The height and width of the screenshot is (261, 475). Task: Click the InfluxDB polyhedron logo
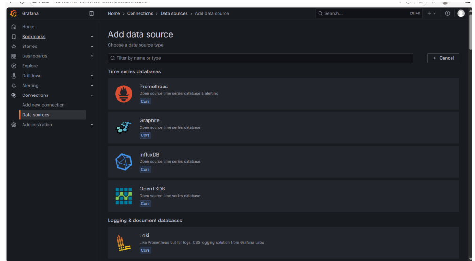point(124,162)
